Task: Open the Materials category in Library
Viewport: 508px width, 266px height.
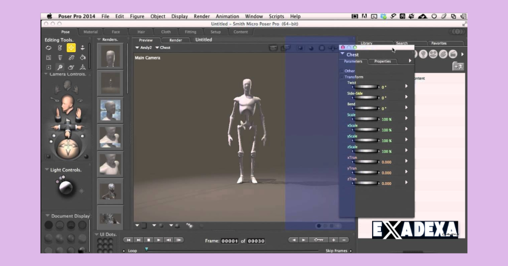Action: 443,55
